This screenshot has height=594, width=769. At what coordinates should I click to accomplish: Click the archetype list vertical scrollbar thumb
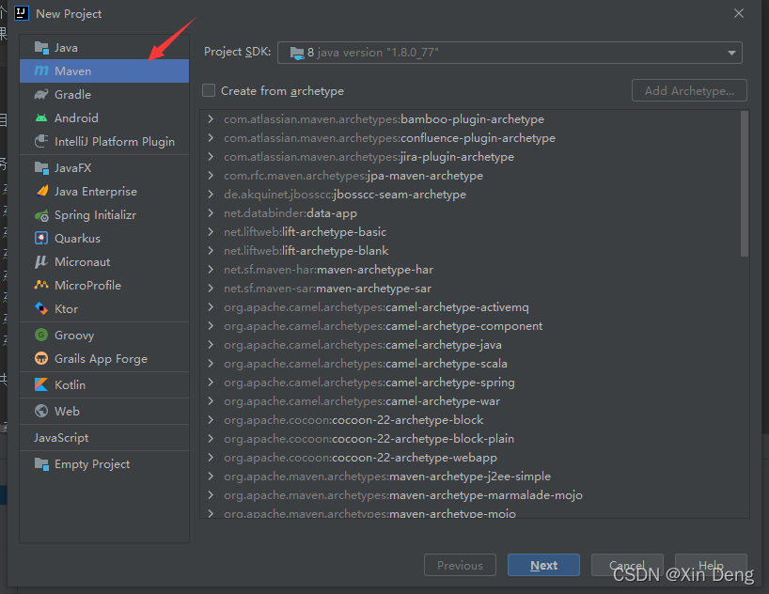pyautogui.click(x=744, y=183)
